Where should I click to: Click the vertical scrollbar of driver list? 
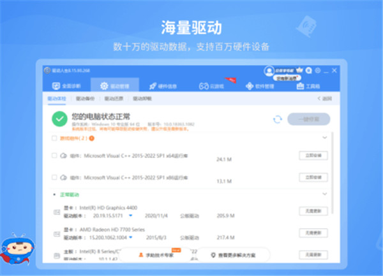[333, 173]
